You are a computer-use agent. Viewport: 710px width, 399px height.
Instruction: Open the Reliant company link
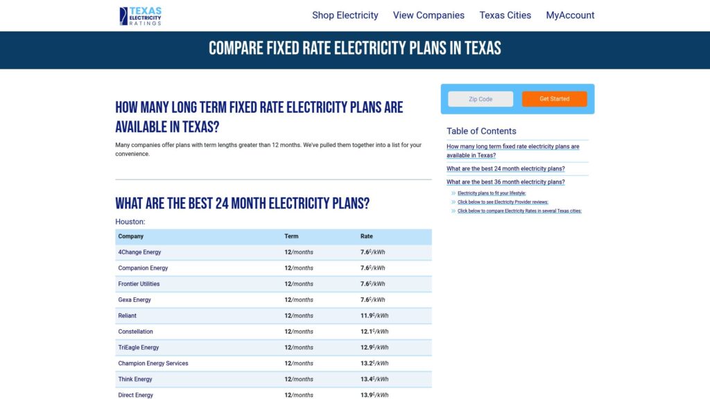pos(128,315)
